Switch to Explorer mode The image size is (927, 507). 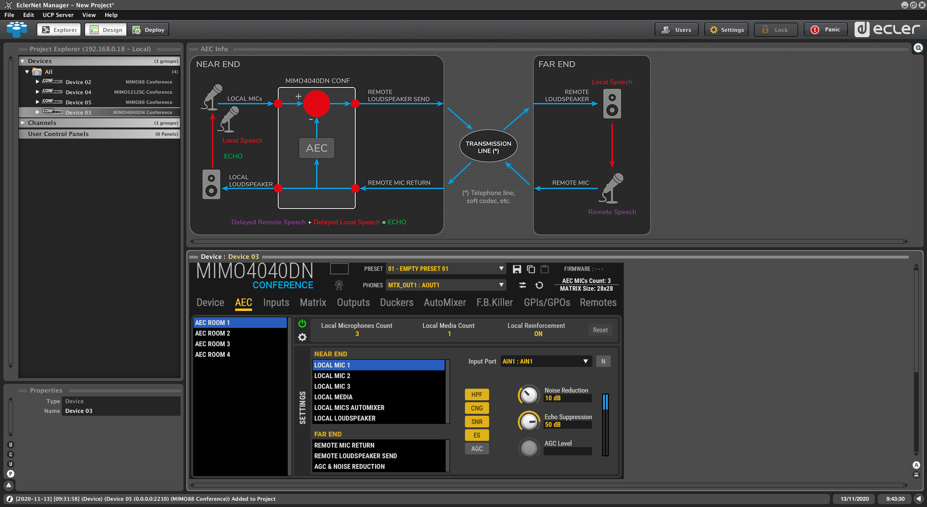pyautogui.click(x=59, y=30)
